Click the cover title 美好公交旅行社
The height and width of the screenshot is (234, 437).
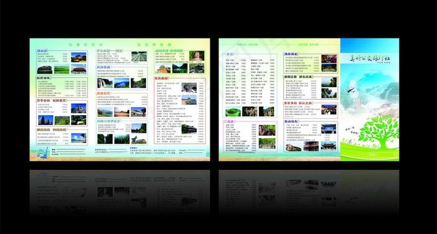[x=370, y=58]
